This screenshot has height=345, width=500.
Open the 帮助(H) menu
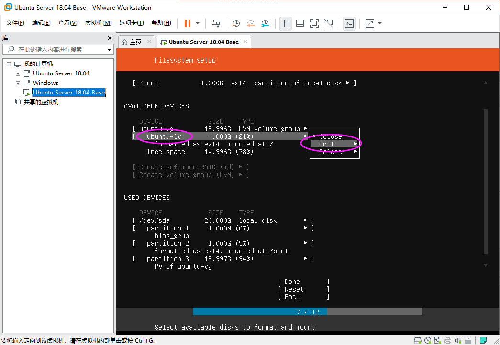coord(161,23)
